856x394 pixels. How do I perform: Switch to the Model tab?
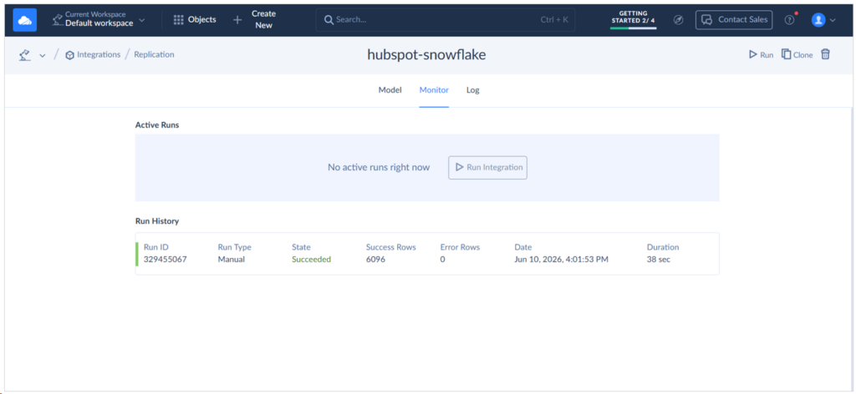click(390, 90)
